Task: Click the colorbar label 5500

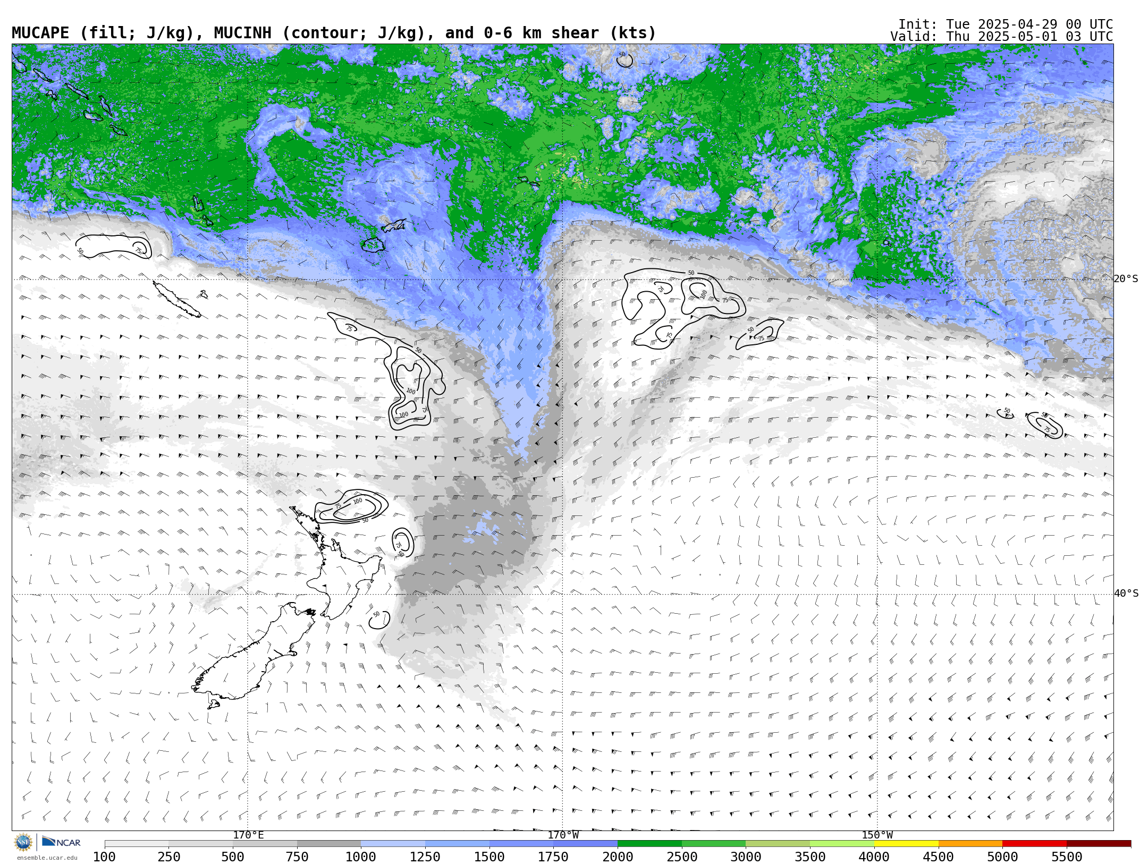Action: point(1067,857)
